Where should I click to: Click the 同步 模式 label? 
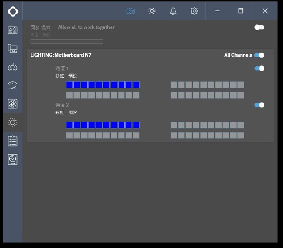40,27
